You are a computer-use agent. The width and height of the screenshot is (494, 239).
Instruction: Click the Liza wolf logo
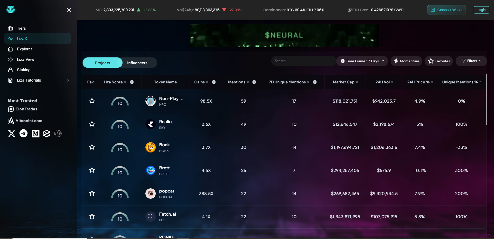(11, 10)
